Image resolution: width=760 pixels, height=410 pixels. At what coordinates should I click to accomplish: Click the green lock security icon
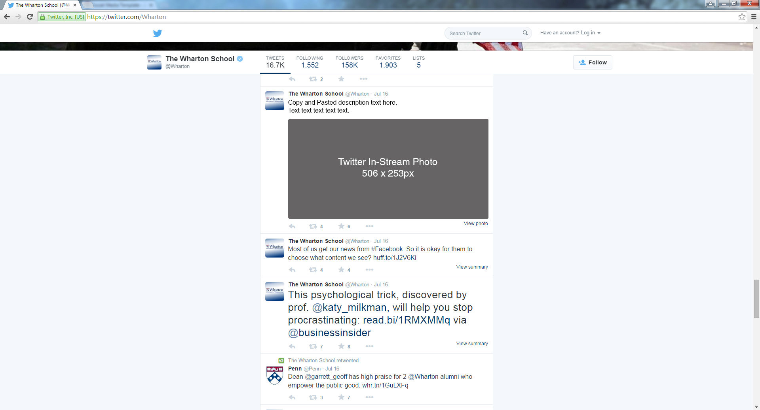coord(42,17)
